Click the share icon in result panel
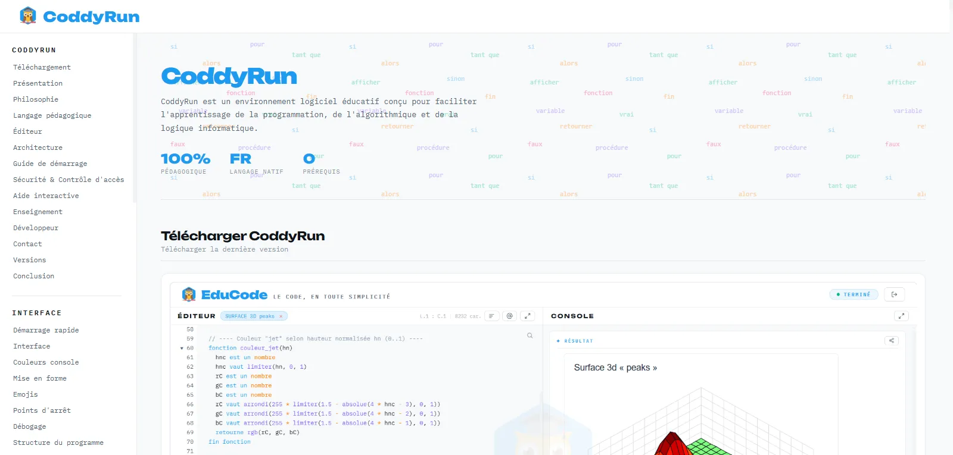This screenshot has width=953, height=455. [x=892, y=341]
